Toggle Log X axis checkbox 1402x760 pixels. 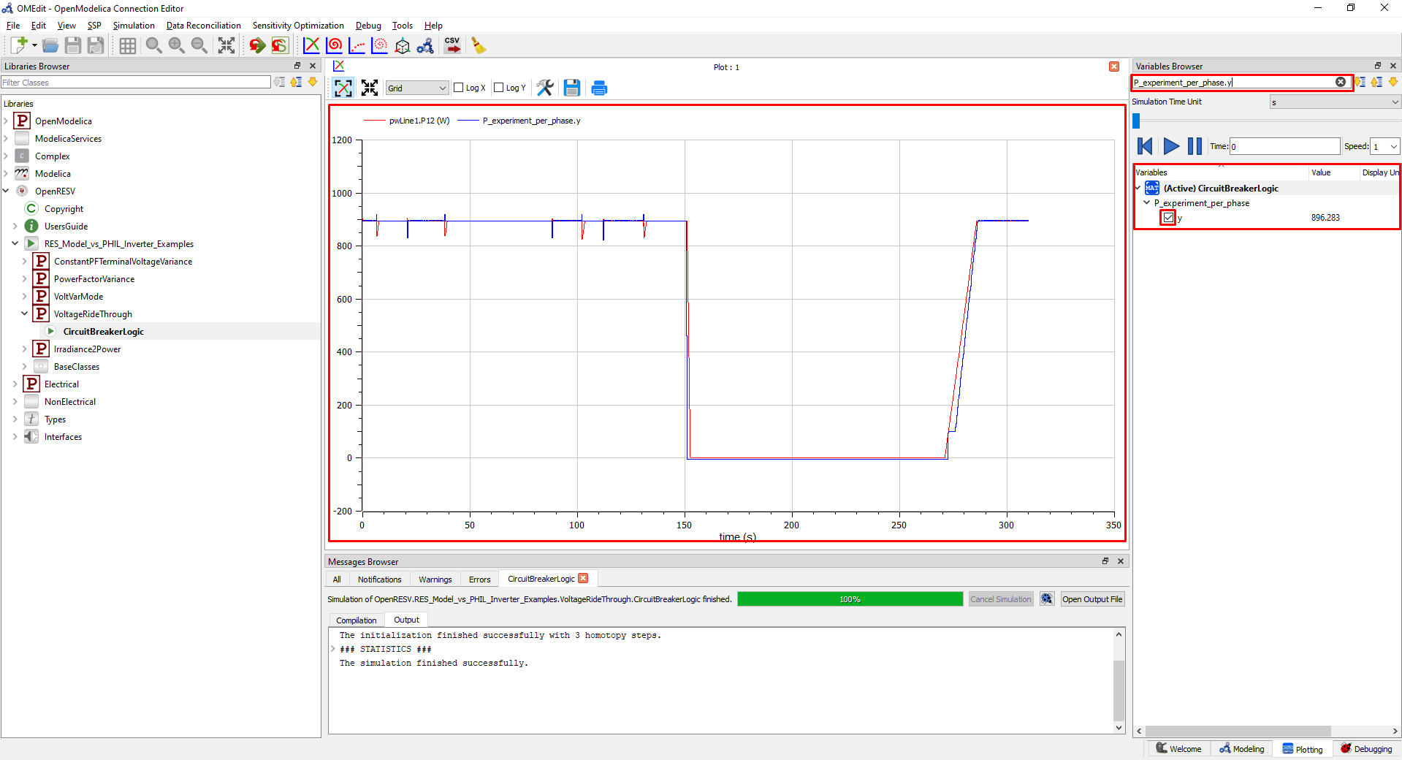click(x=459, y=88)
